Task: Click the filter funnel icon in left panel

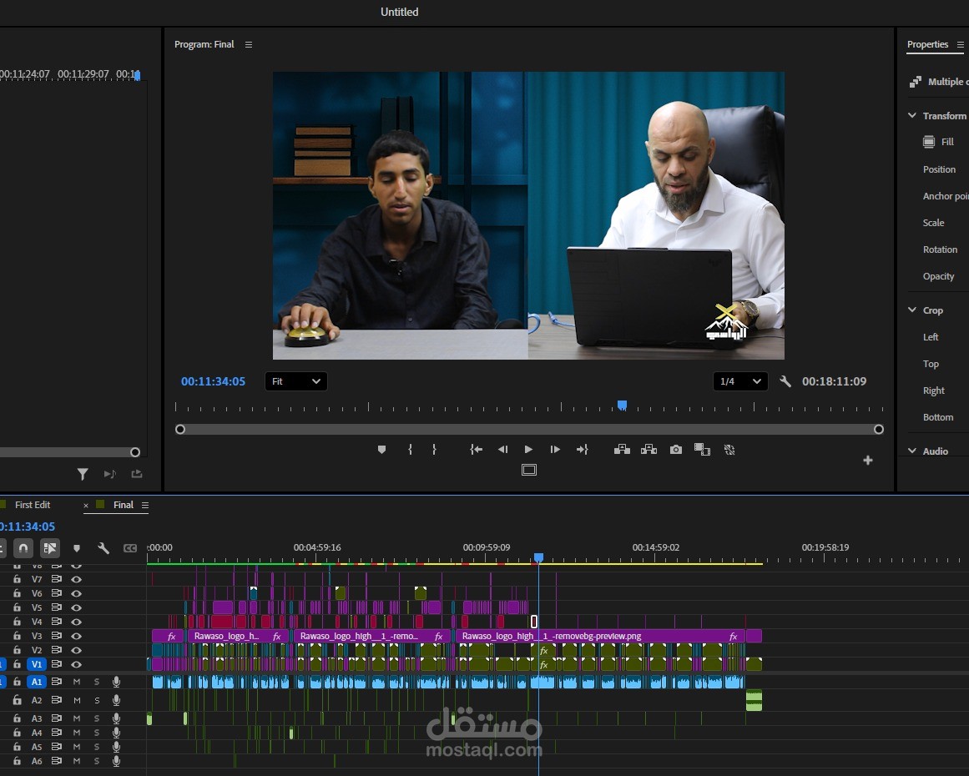Action: tap(83, 474)
